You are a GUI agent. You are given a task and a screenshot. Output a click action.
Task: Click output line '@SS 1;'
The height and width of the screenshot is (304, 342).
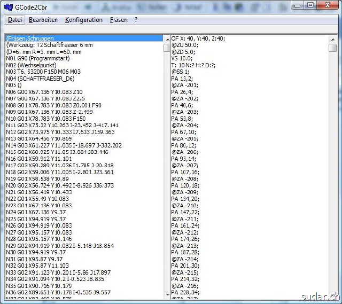pyautogui.click(x=181, y=72)
